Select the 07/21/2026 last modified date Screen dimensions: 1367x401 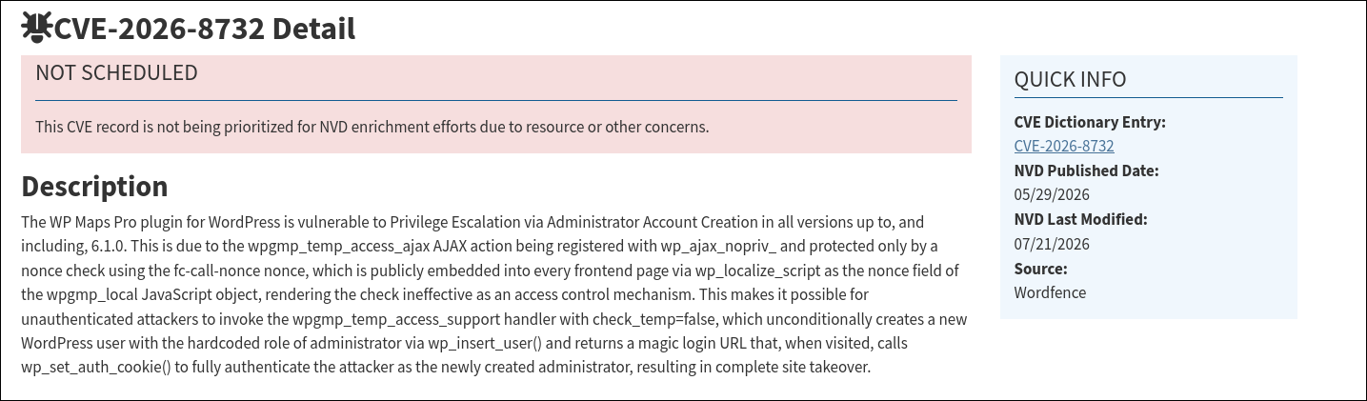(x=1052, y=244)
